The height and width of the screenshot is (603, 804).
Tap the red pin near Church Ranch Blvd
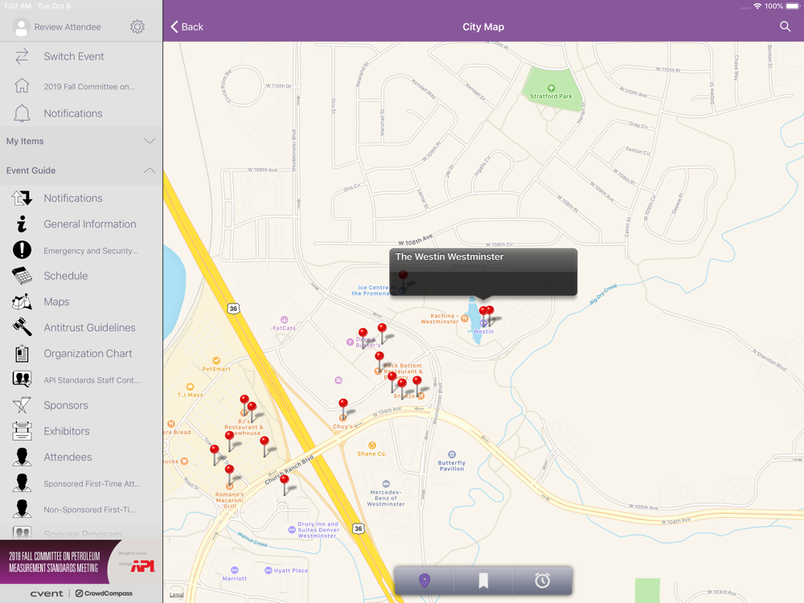285,481
